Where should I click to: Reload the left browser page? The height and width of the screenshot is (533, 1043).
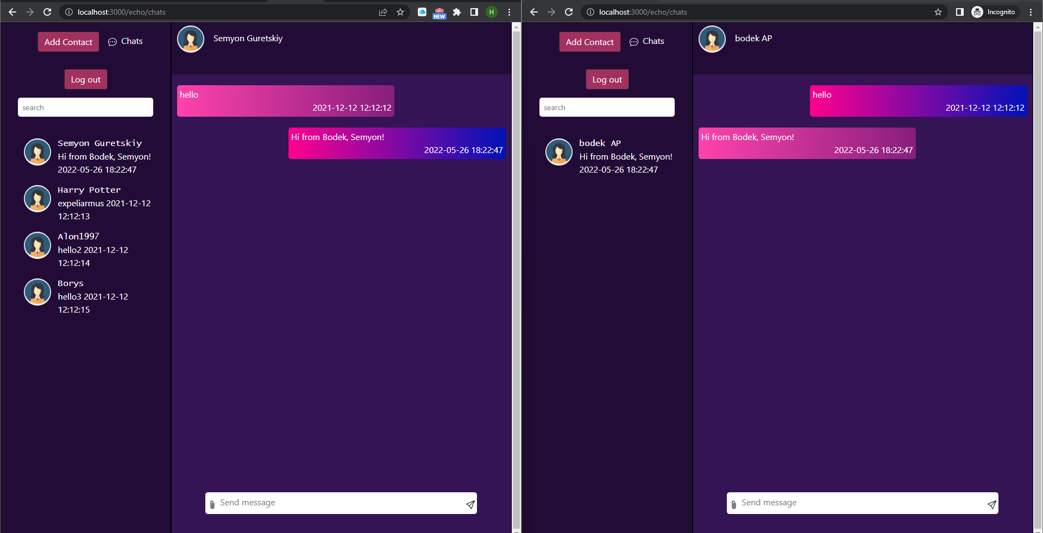[x=47, y=12]
